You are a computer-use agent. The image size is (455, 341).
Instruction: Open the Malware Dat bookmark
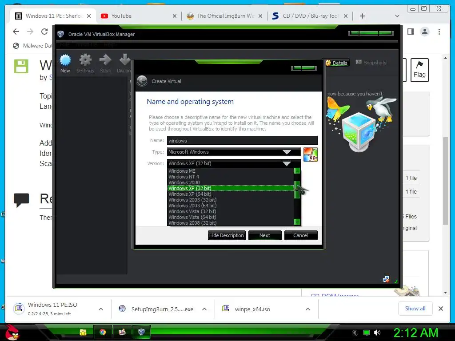pyautogui.click(x=33, y=46)
